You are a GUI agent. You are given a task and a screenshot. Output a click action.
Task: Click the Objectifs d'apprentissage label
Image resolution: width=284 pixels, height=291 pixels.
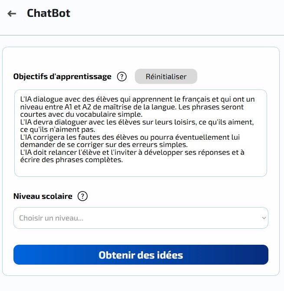62,77
